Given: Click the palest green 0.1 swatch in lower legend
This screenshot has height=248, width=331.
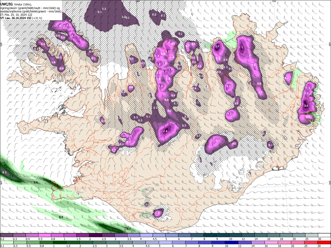Looking at the screenshot, I should click(6, 242).
